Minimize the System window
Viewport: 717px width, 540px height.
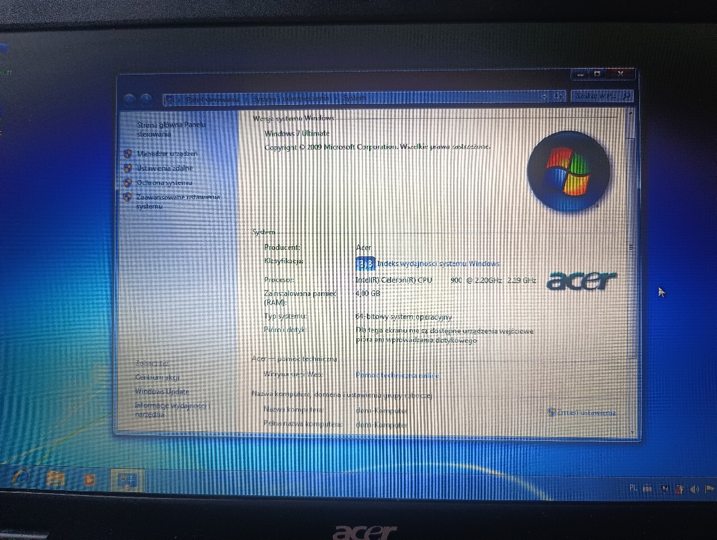pyautogui.click(x=580, y=73)
